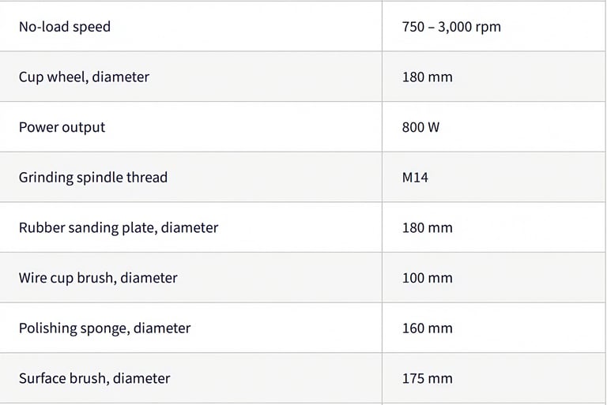This screenshot has width=607, height=405.
Task: Click the Power output label
Action: click(x=62, y=127)
